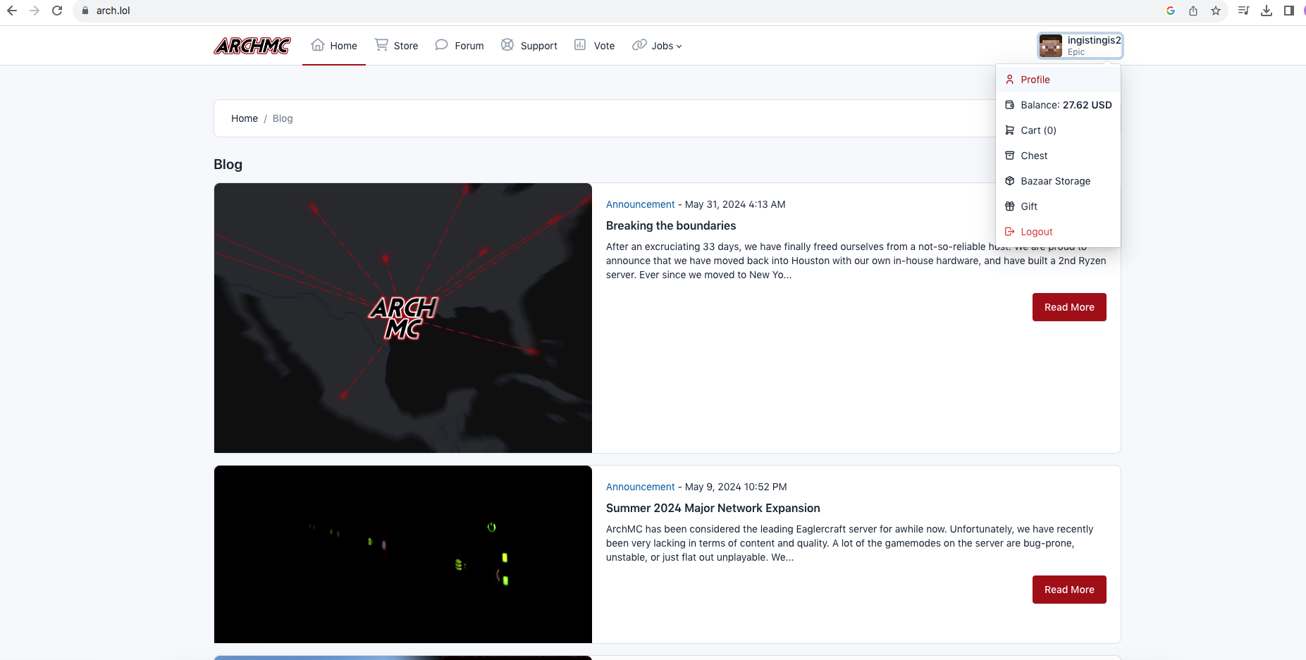This screenshot has height=660, width=1306.
Task: Click the ArchMC map thumbnail image
Action: [403, 318]
